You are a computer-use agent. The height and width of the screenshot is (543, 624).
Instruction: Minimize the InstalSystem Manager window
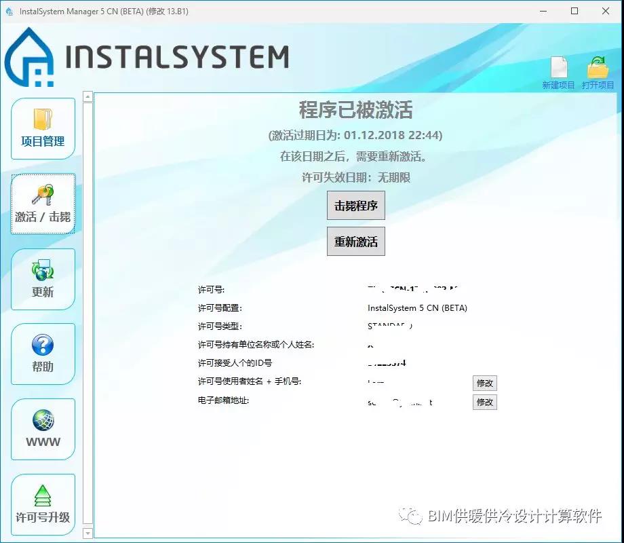(x=543, y=12)
